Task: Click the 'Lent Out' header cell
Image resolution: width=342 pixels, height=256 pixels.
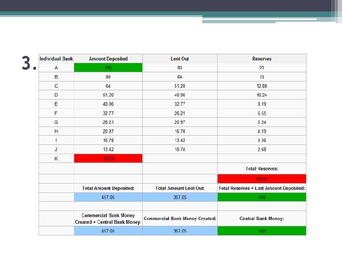Action: (x=180, y=59)
